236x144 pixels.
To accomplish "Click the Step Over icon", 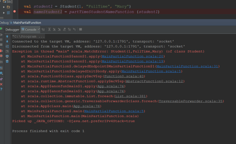I will pos(49,29).
